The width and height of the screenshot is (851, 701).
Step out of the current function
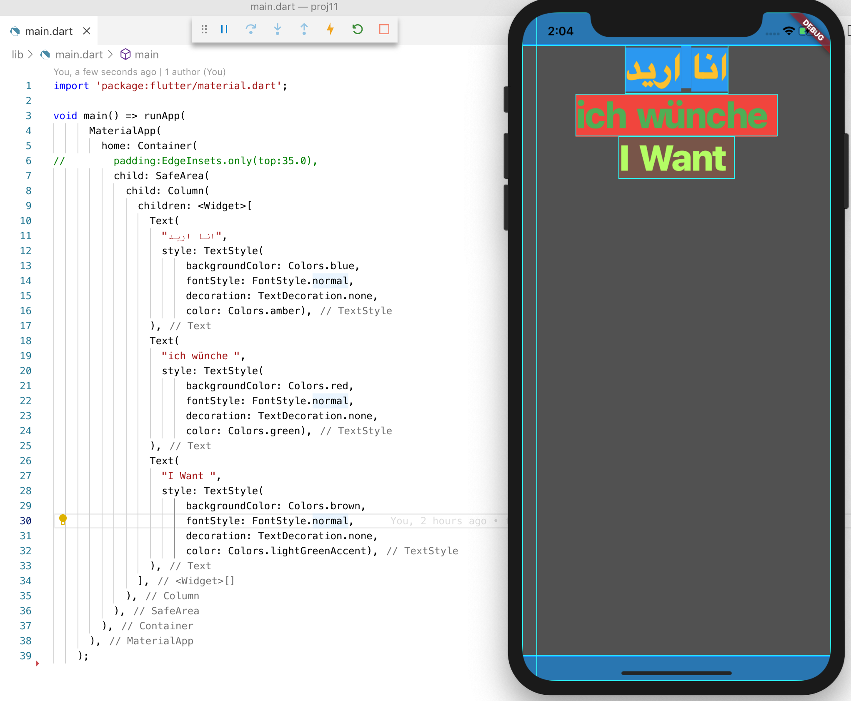pos(304,29)
